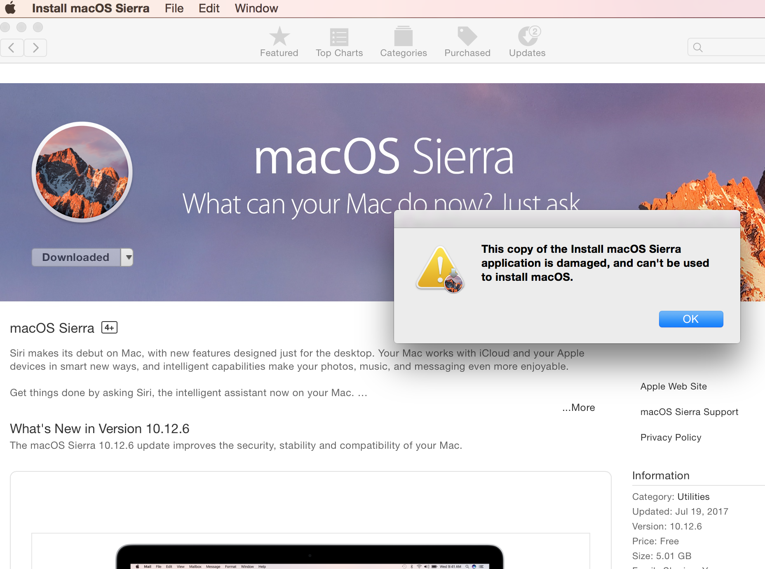Screen dimensions: 765x569
Task: Open the Apple Web Site link
Action: (673, 386)
